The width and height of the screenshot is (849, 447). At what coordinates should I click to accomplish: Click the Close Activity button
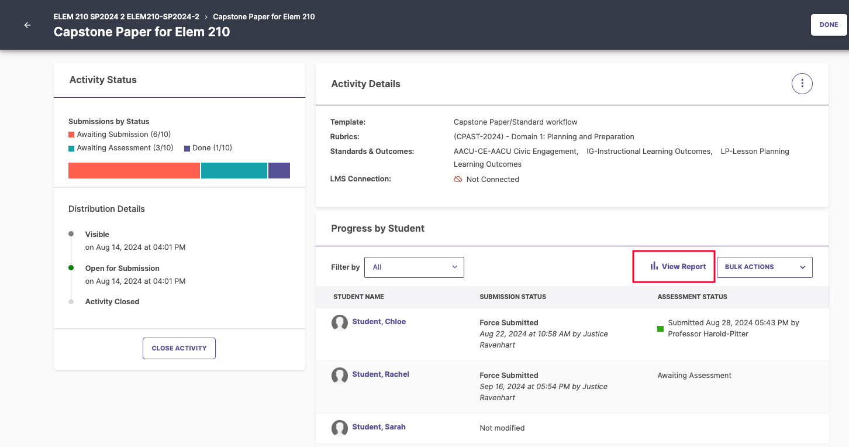click(179, 348)
